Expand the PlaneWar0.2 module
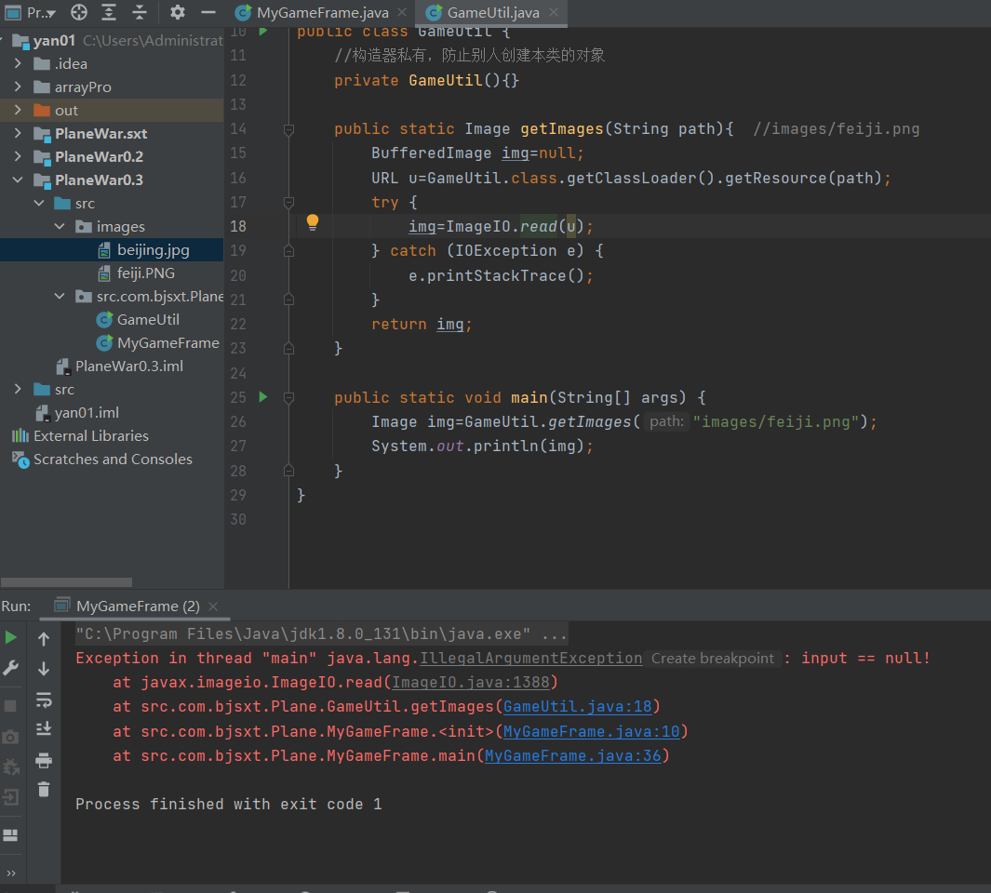Screen dimensions: 991x893 pos(18,156)
